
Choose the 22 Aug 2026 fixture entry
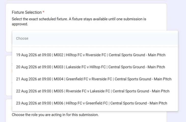pyautogui.click(x=95, y=91)
